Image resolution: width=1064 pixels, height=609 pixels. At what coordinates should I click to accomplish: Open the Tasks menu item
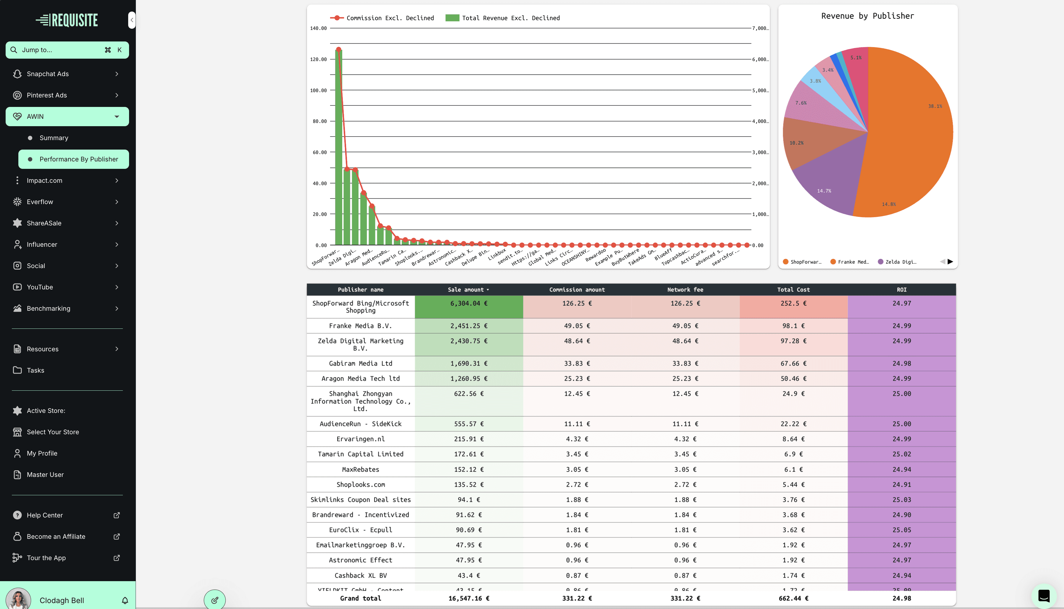(67, 370)
